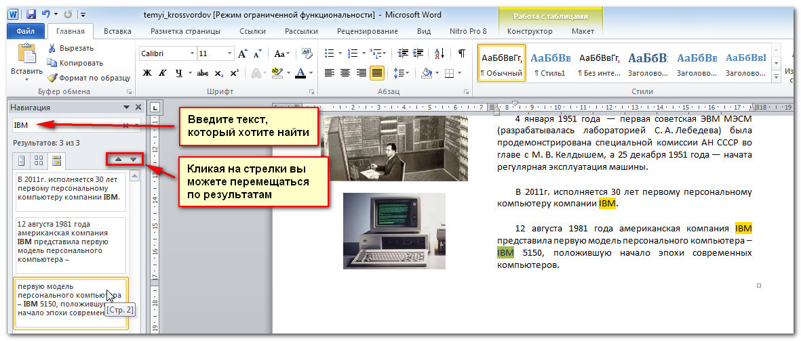
Task: Open Навигация pane options dropdown arrow
Action: [126, 108]
